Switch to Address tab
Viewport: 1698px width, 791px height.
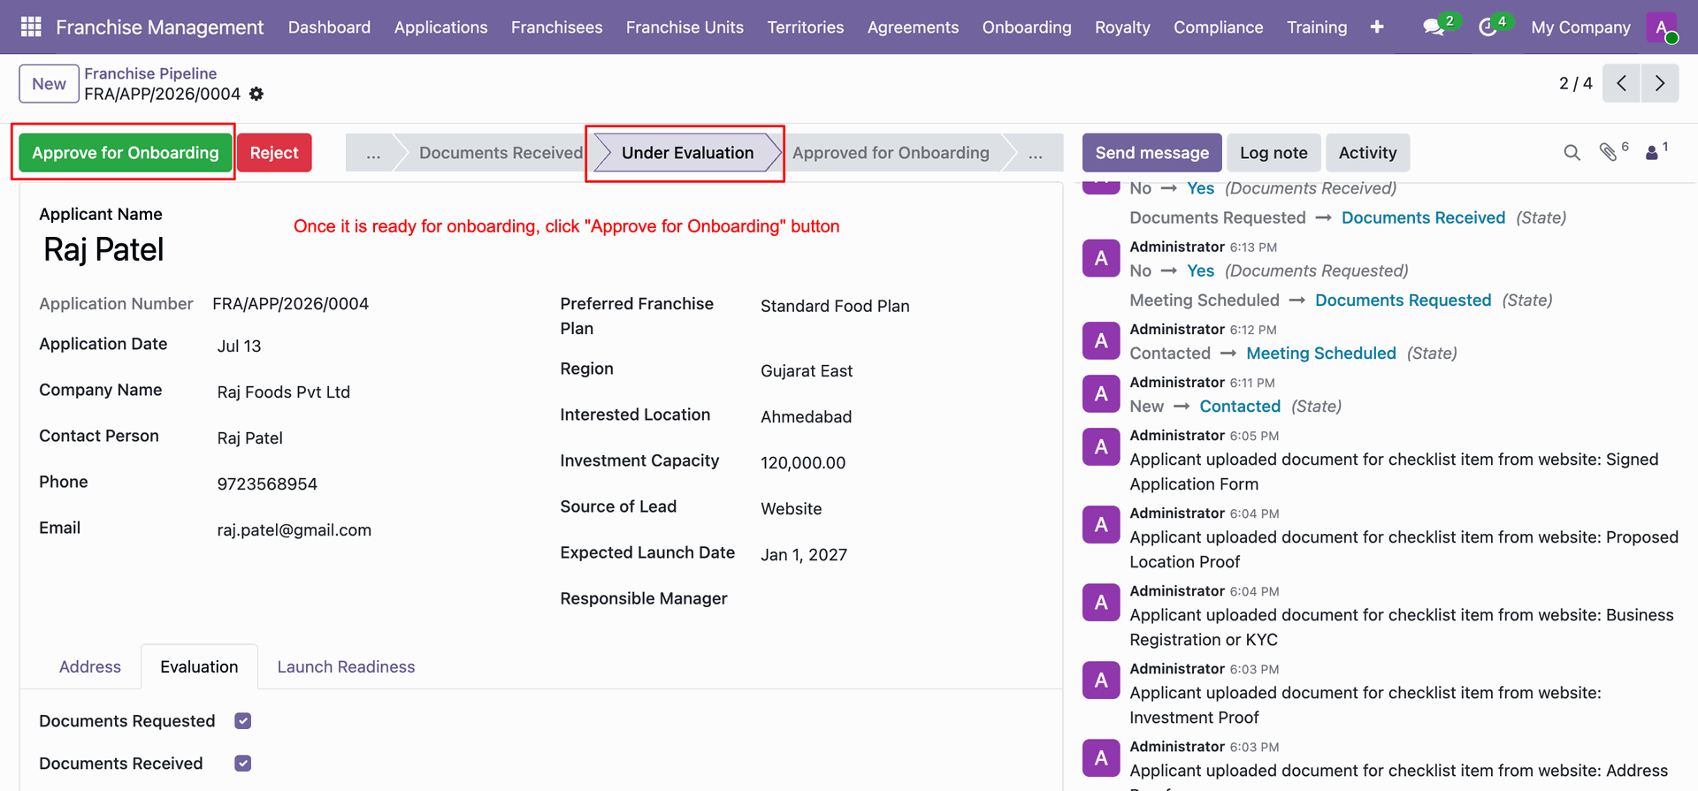[90, 667]
